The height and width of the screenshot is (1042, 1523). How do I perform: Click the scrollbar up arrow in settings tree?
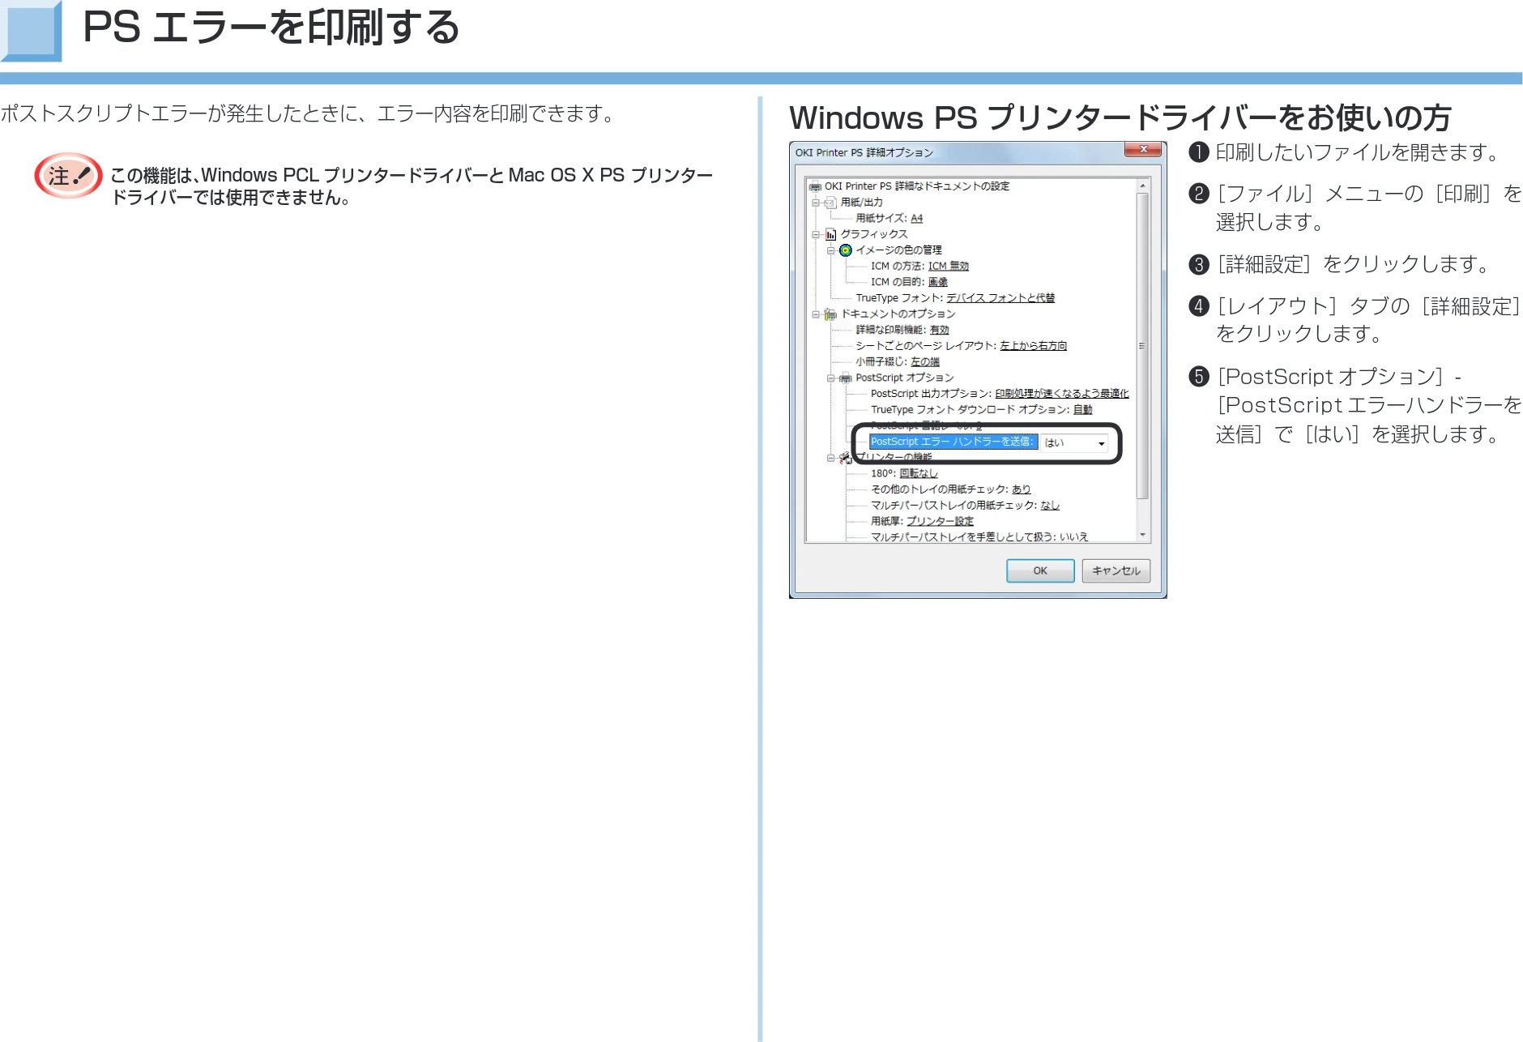(x=1143, y=186)
